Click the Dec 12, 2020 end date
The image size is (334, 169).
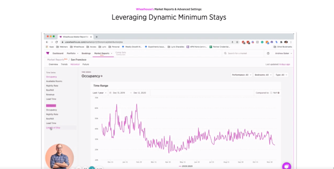pyautogui.click(x=140, y=93)
